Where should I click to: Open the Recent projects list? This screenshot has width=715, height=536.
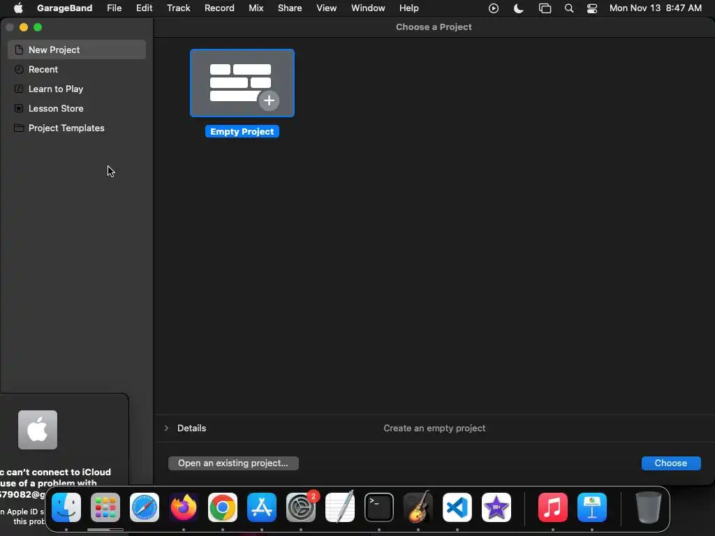pos(77,69)
